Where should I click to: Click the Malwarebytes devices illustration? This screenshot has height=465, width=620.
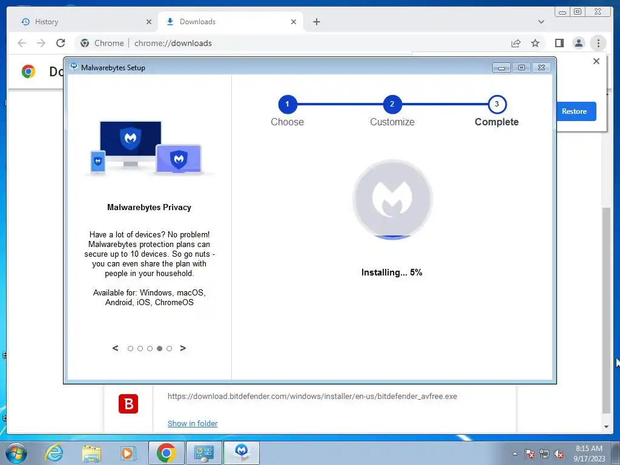(150, 148)
